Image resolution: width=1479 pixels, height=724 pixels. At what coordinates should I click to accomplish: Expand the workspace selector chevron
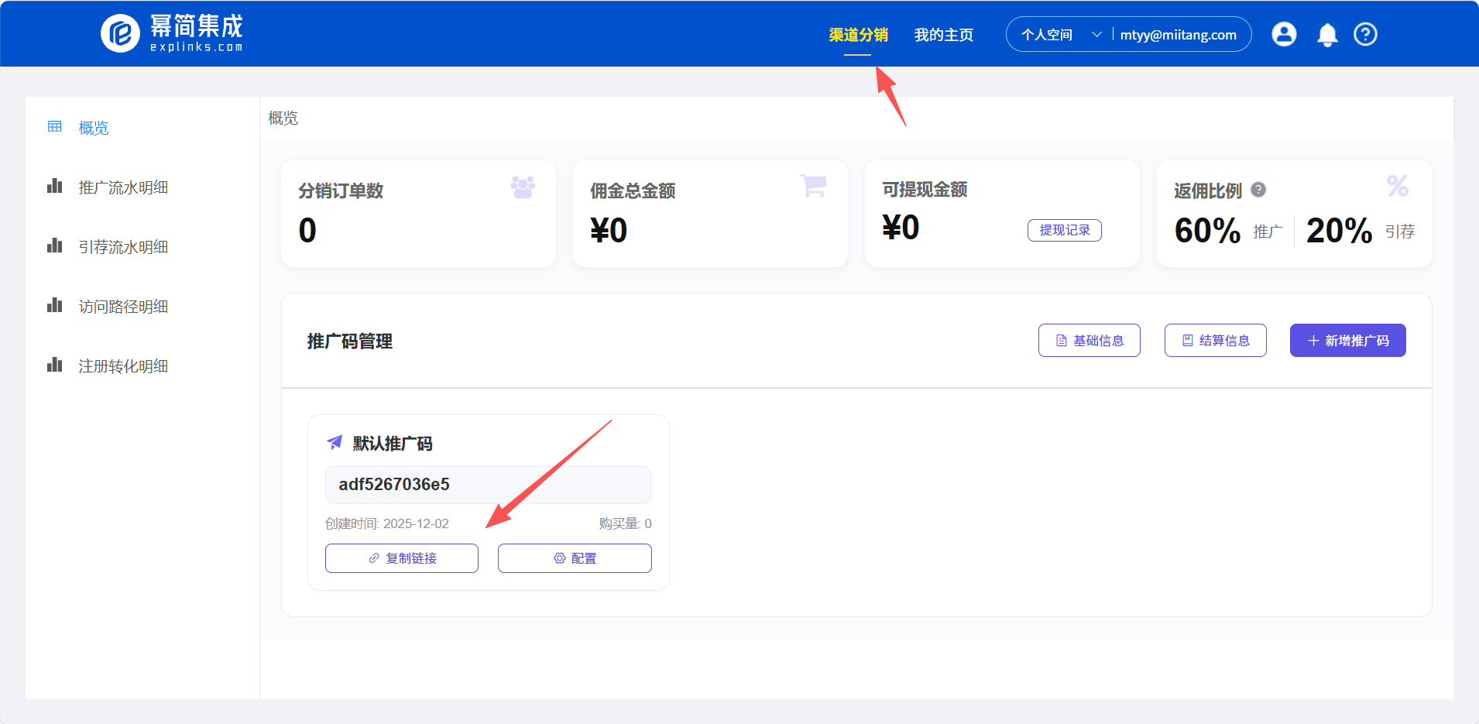coord(1097,34)
